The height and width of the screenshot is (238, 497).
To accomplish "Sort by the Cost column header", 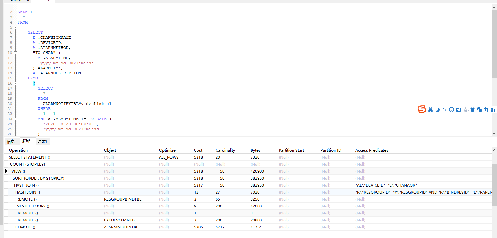I will (x=198, y=150).
